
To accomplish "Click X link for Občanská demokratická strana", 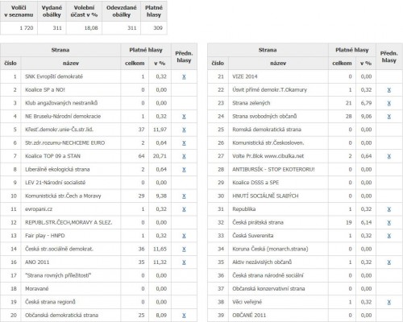I will (x=184, y=316).
